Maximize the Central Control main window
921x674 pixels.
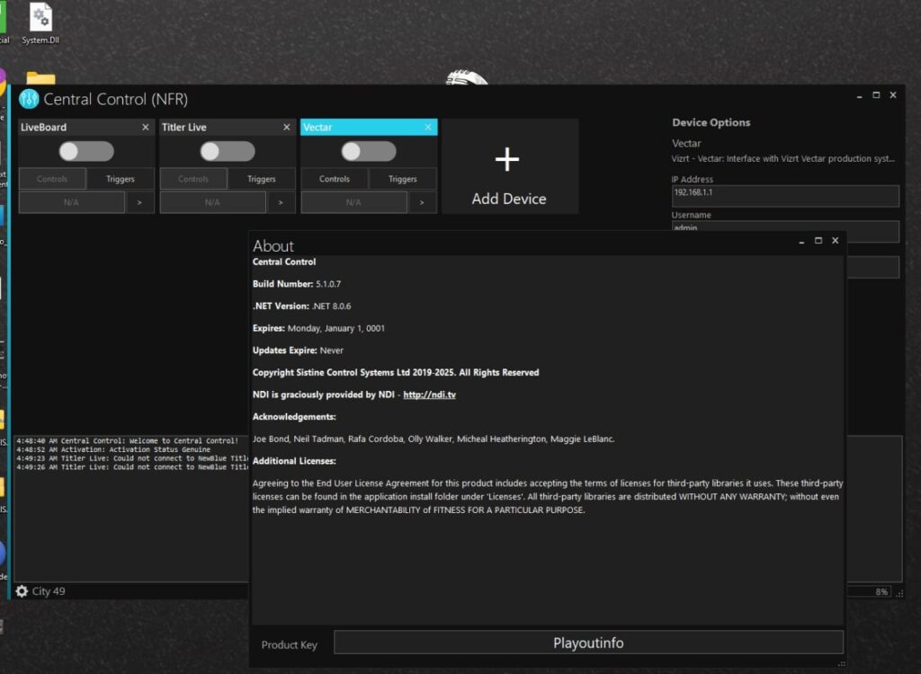tap(876, 95)
